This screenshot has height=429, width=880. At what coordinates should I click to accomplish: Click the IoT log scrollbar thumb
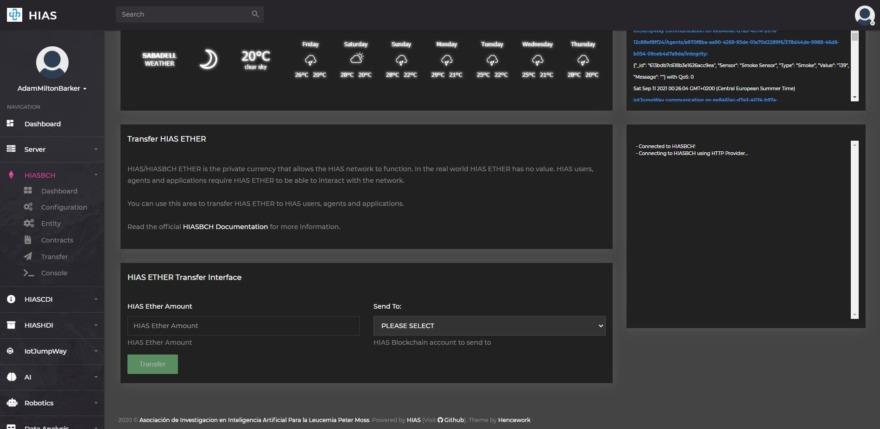pyautogui.click(x=855, y=37)
